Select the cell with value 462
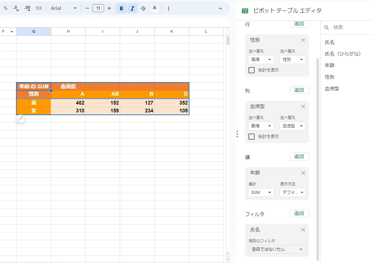The height and width of the screenshot is (263, 372). point(68,103)
